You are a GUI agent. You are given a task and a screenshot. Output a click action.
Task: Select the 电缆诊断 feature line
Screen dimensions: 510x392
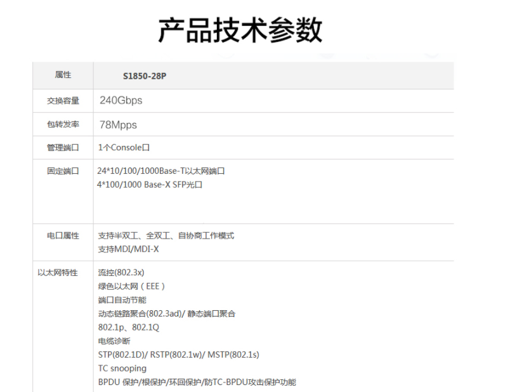click(114, 341)
